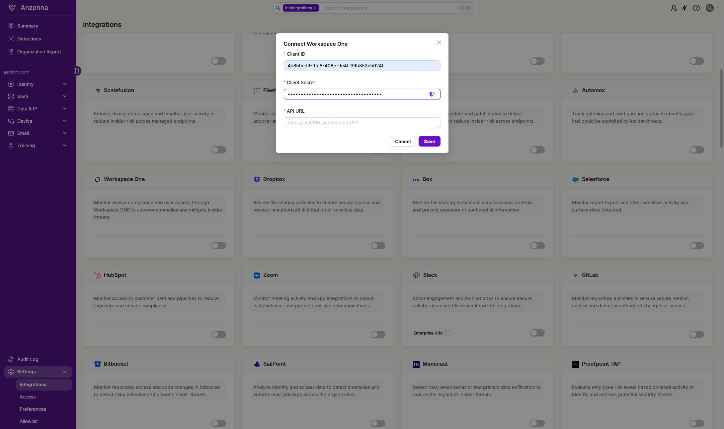Click the user search icon in header

pos(674,8)
